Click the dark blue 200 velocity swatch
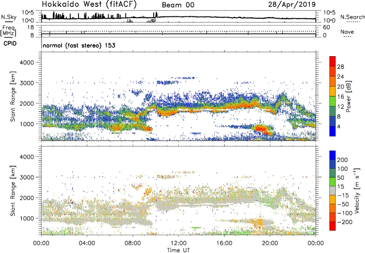Screen dimensions: 365x253 pos(333,155)
